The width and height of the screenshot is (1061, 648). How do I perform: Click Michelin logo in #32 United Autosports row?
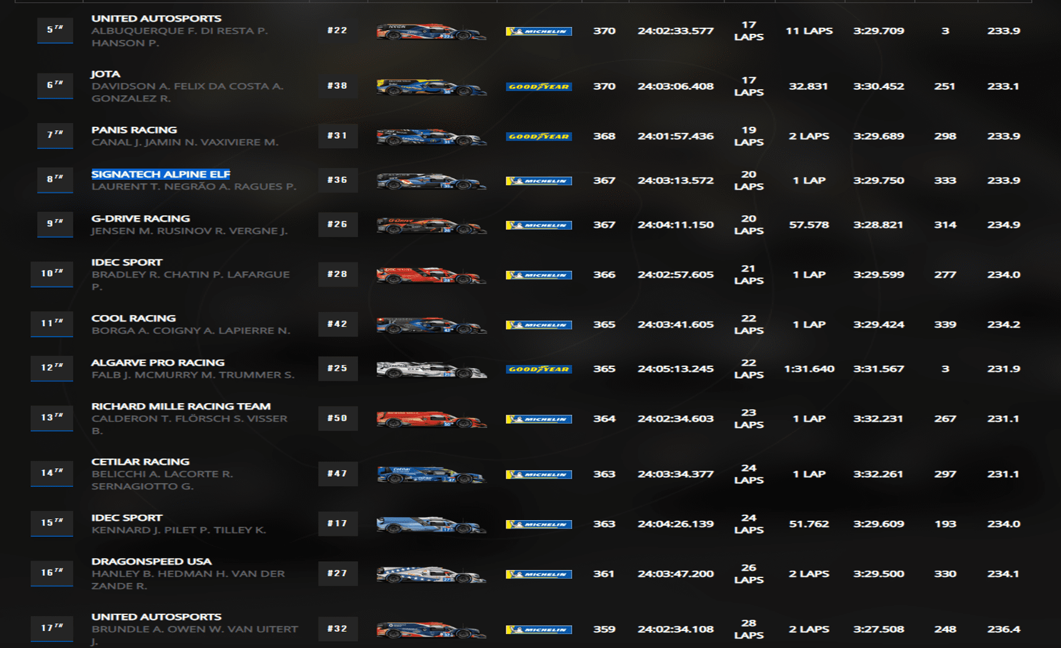tap(538, 630)
